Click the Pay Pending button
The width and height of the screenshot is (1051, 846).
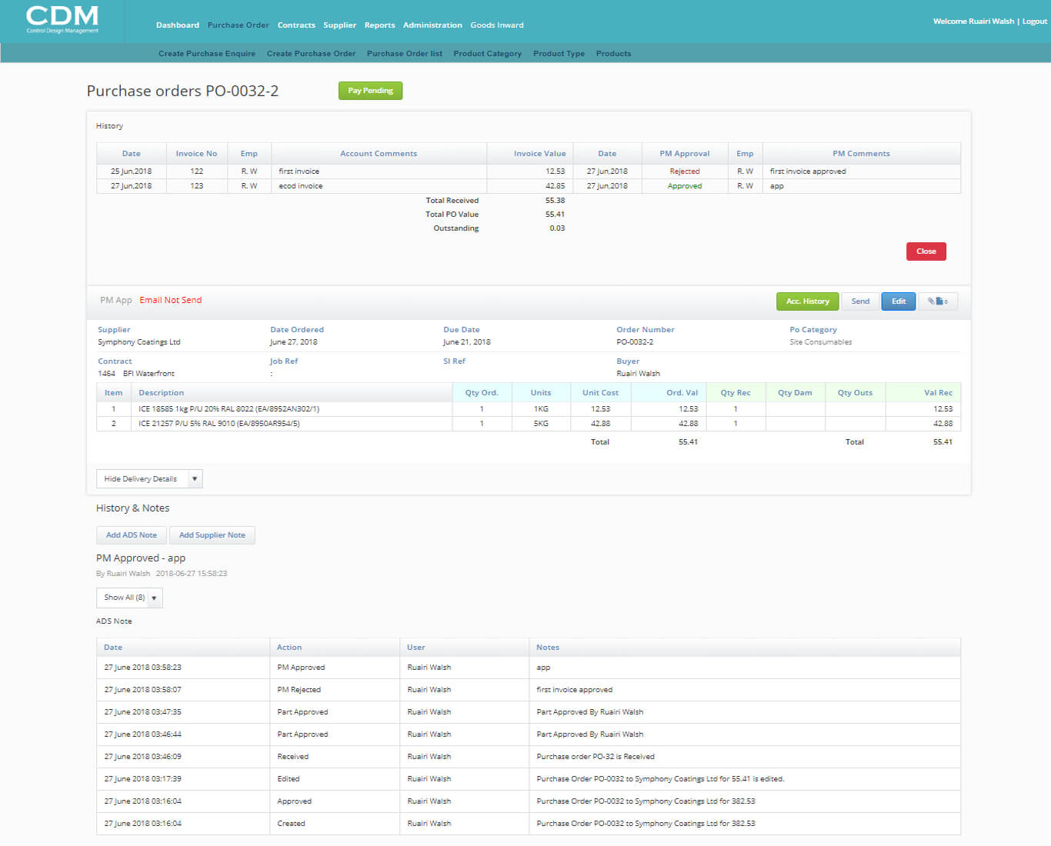click(x=370, y=91)
